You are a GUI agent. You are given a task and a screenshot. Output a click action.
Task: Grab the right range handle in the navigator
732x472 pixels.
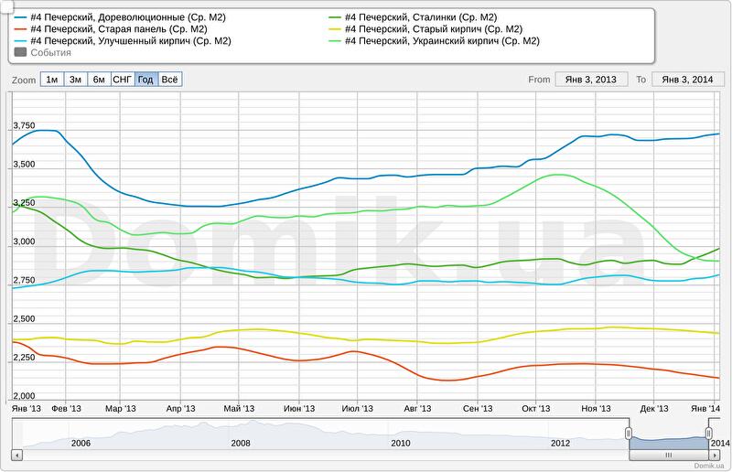click(708, 433)
